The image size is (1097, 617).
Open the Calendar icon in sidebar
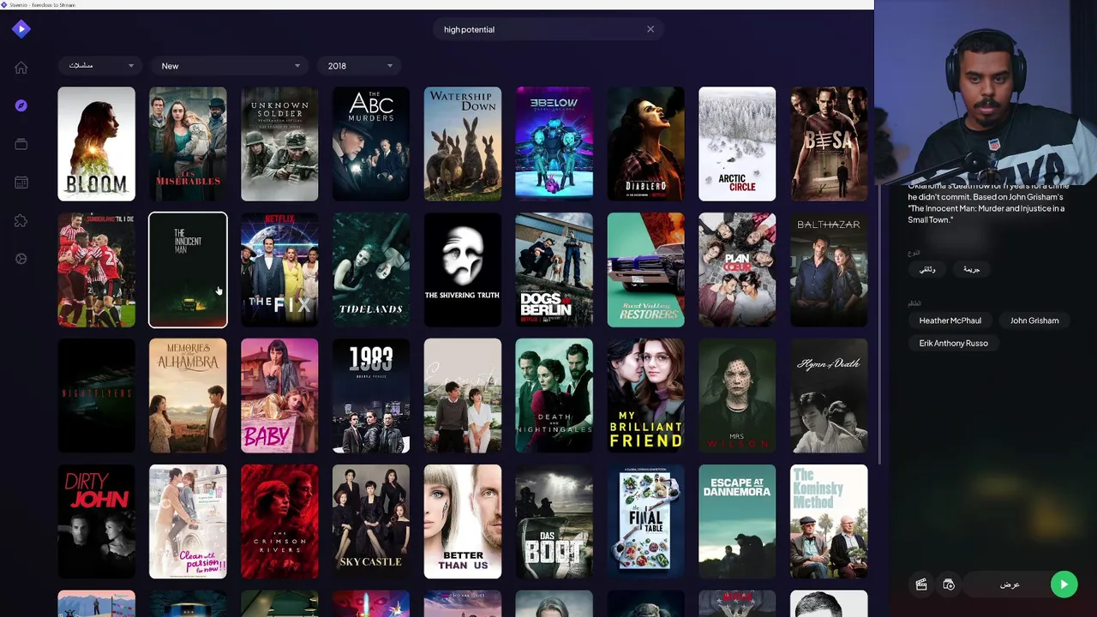click(21, 183)
